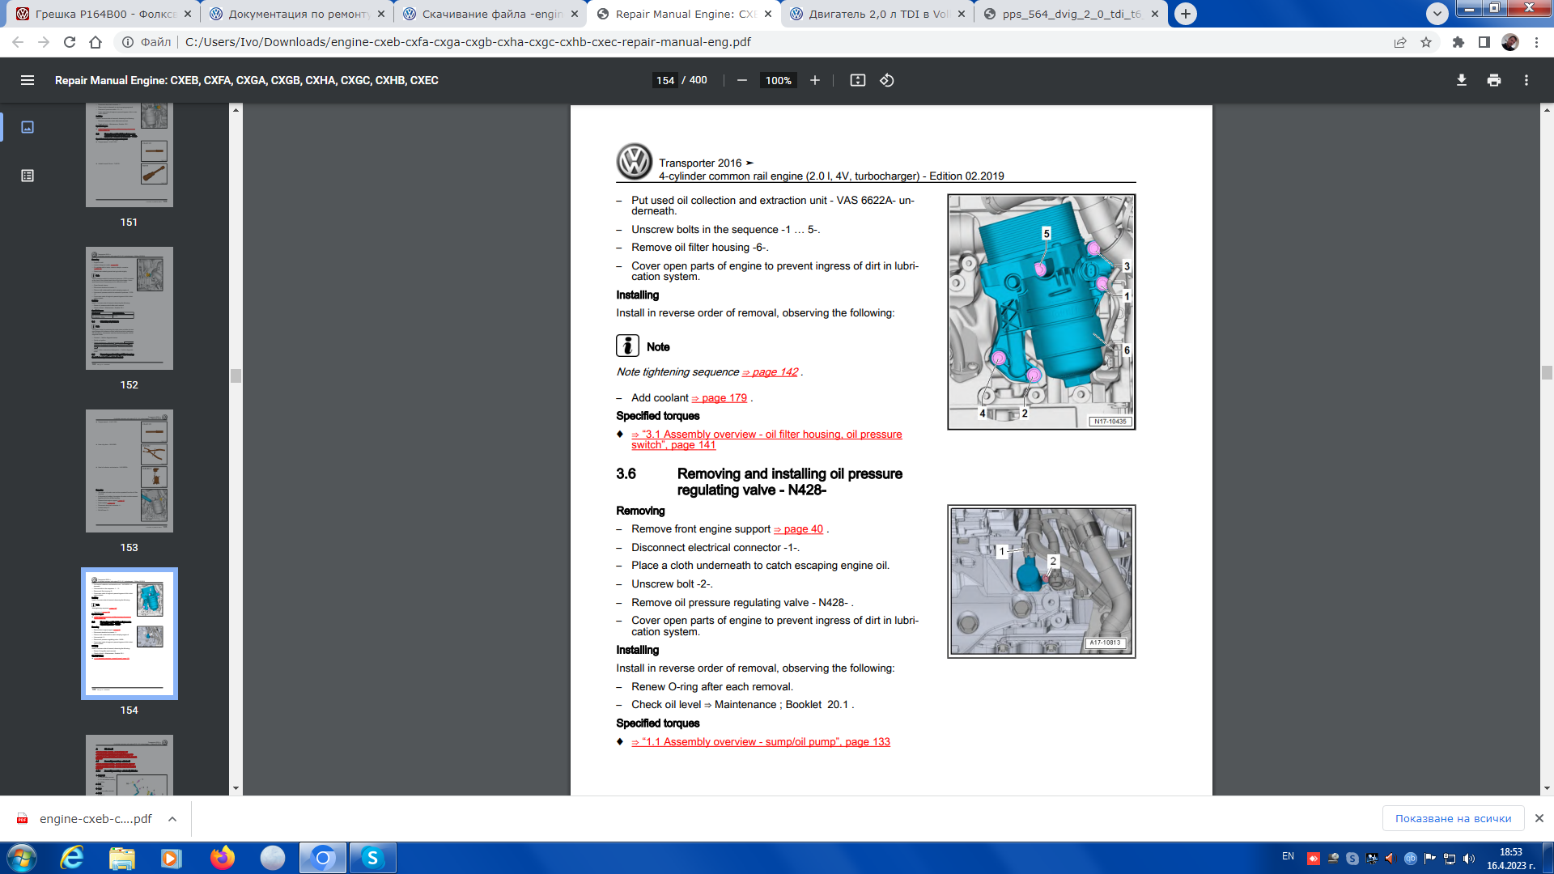Bookmark this page with star icon

pyautogui.click(x=1426, y=42)
